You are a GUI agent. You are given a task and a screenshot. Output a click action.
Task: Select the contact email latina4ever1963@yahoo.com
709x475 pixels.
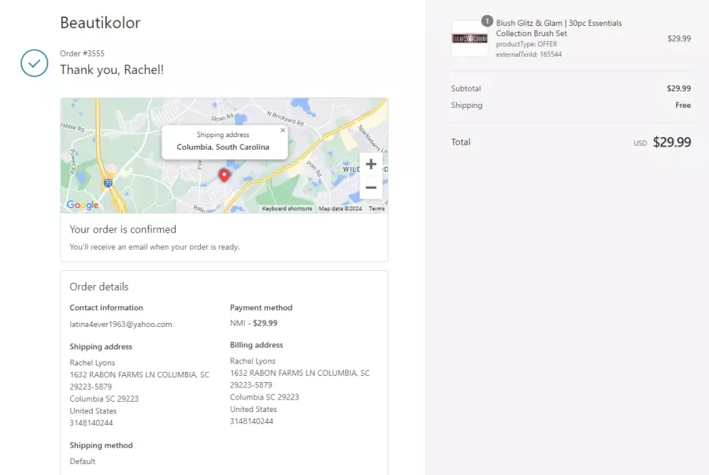pyautogui.click(x=121, y=324)
